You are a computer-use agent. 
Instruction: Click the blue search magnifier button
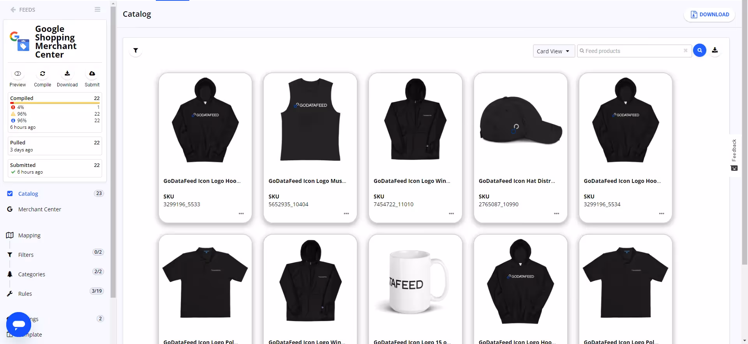700,51
